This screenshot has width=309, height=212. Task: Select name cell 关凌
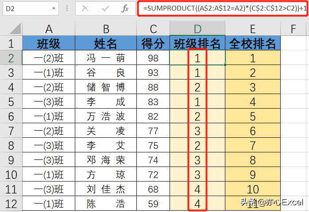(106, 130)
